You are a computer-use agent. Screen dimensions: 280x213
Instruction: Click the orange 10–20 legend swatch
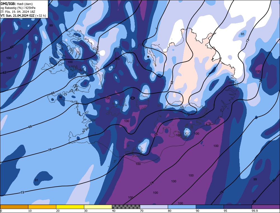42,207
